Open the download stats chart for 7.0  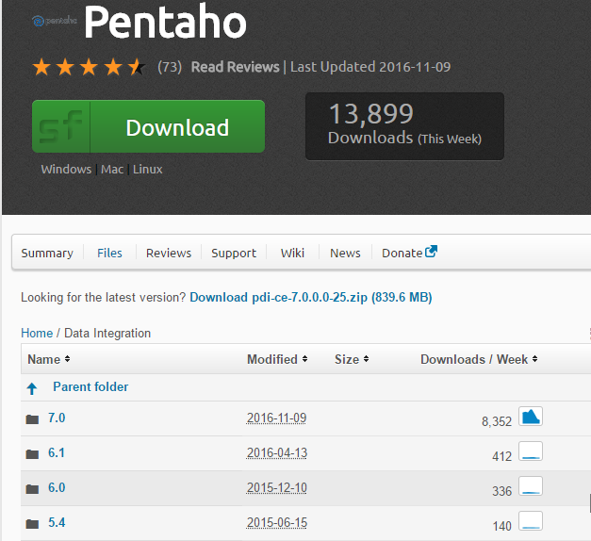(x=531, y=417)
